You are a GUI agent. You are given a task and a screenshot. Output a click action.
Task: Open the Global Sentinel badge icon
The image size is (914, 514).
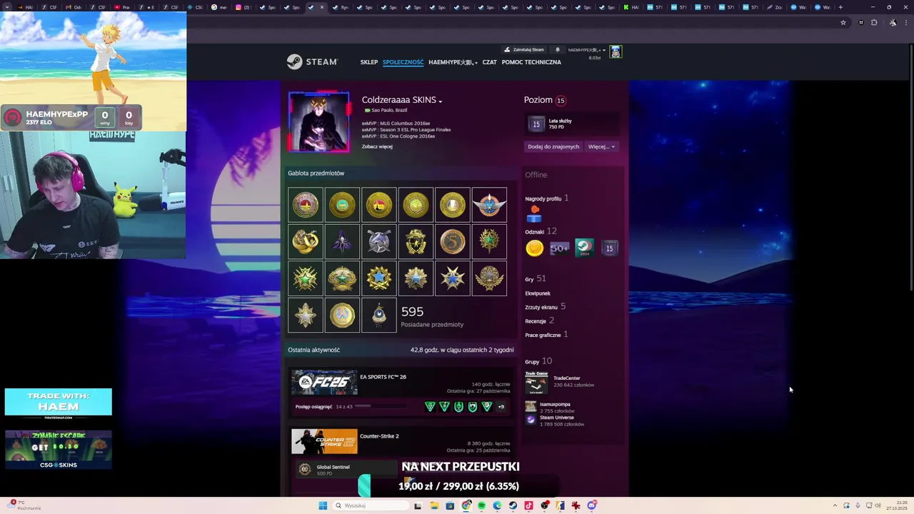pyautogui.click(x=305, y=469)
